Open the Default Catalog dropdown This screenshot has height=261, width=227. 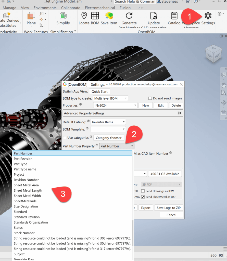click(x=108, y=122)
